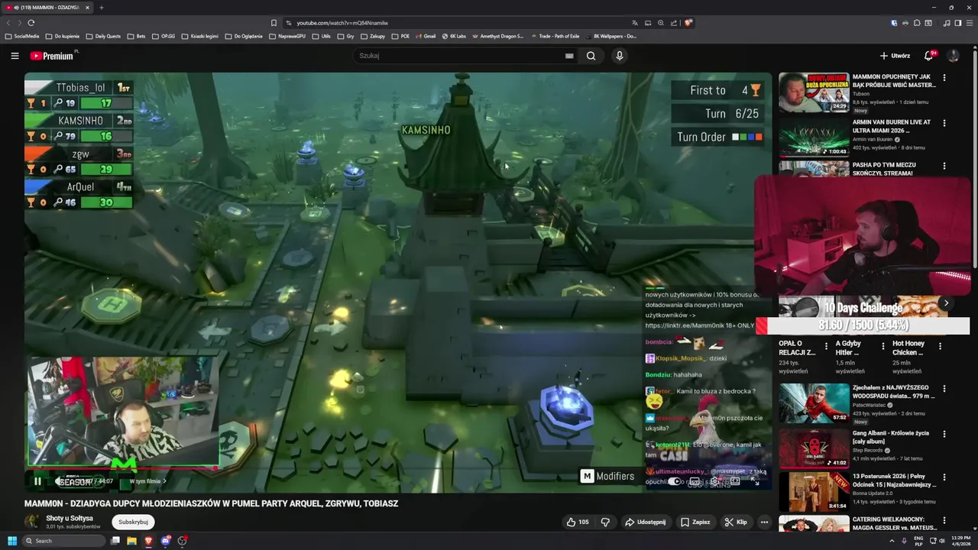
Task: Click Zapisz to save video
Action: point(695,522)
